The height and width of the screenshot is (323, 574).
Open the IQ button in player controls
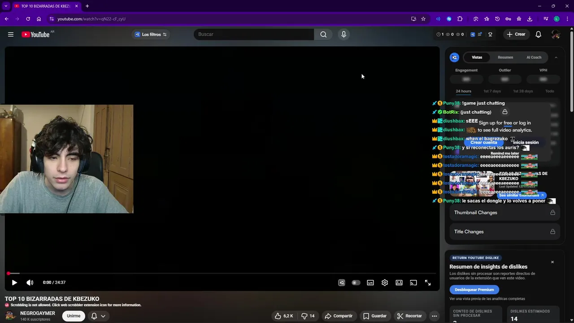click(342, 283)
